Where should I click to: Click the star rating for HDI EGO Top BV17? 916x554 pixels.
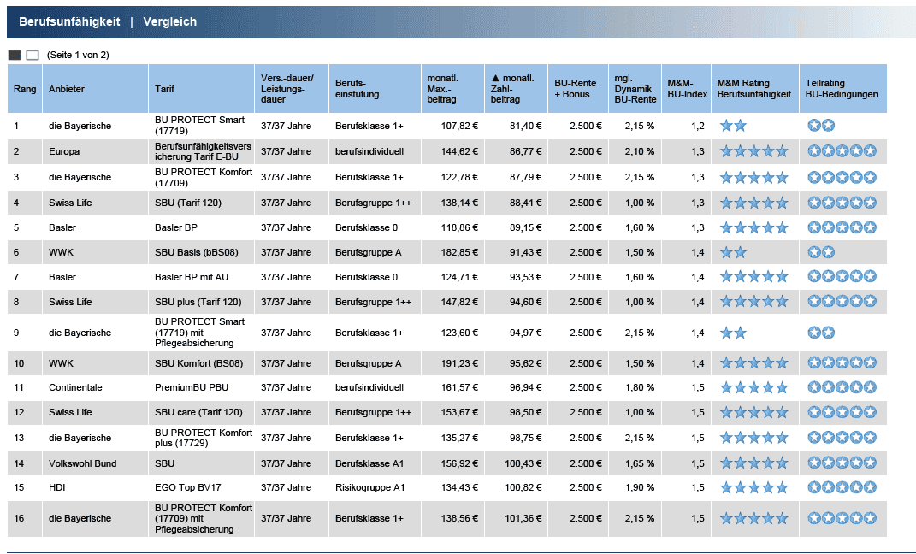coord(753,488)
